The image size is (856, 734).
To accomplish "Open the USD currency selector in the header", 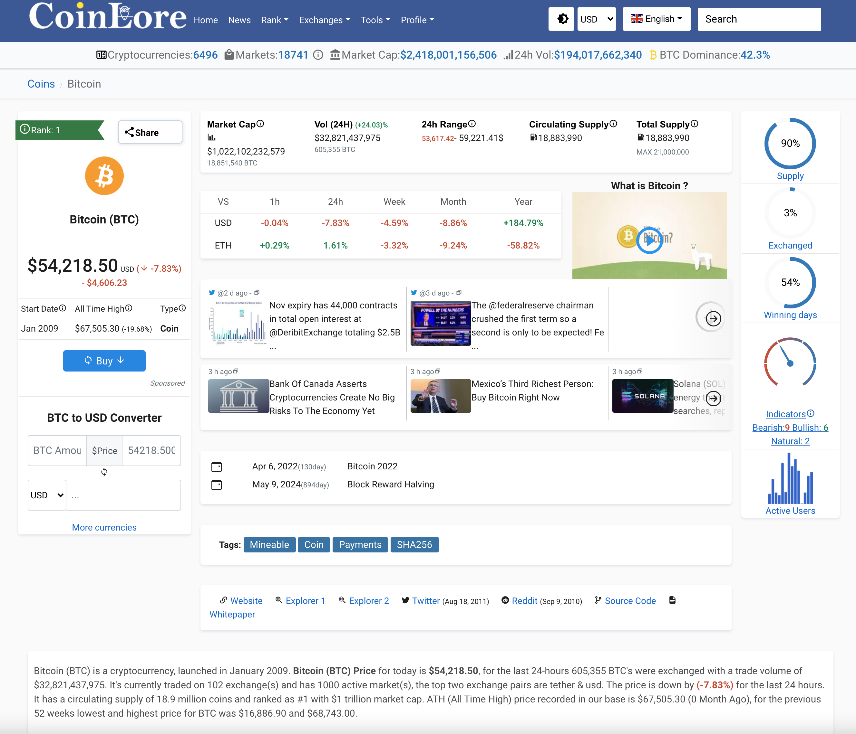I will click(597, 19).
